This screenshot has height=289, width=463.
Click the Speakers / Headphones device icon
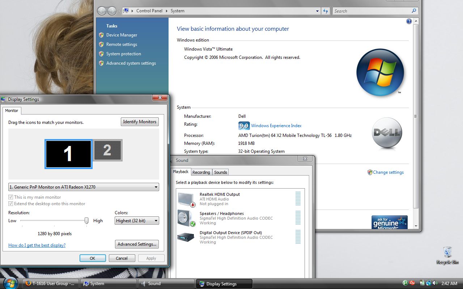[187, 218]
